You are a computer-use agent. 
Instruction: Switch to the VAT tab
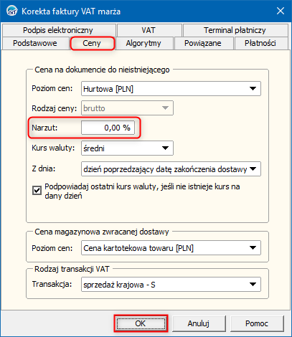pos(149,30)
